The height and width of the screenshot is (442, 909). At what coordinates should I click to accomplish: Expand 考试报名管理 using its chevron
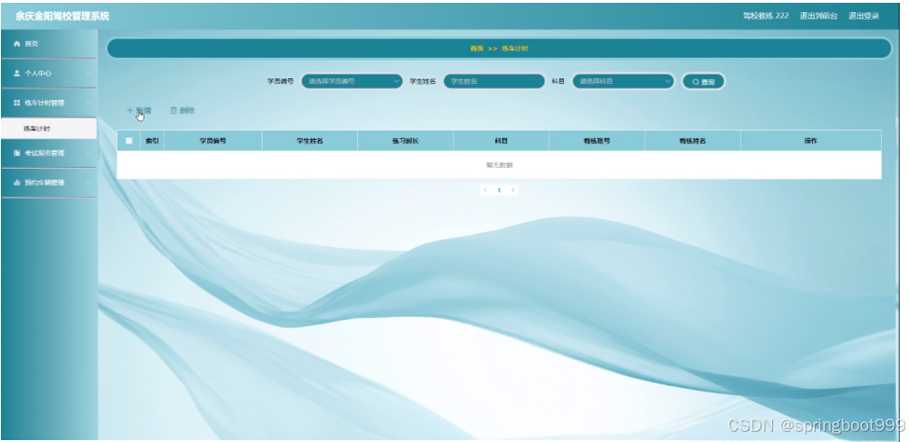point(89,153)
